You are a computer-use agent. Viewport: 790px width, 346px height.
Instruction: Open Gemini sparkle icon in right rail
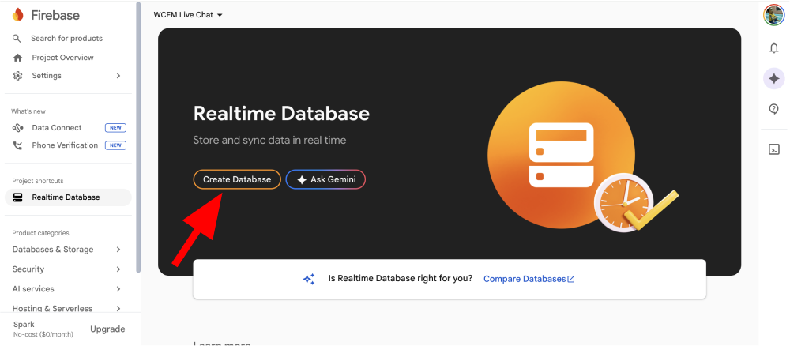click(x=773, y=78)
